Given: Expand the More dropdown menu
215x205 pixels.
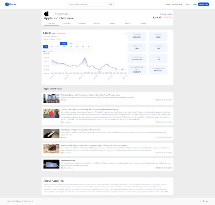Looking at the screenshot, I should (188, 5).
